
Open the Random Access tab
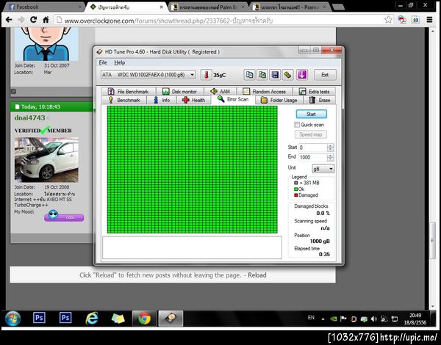tap(265, 91)
